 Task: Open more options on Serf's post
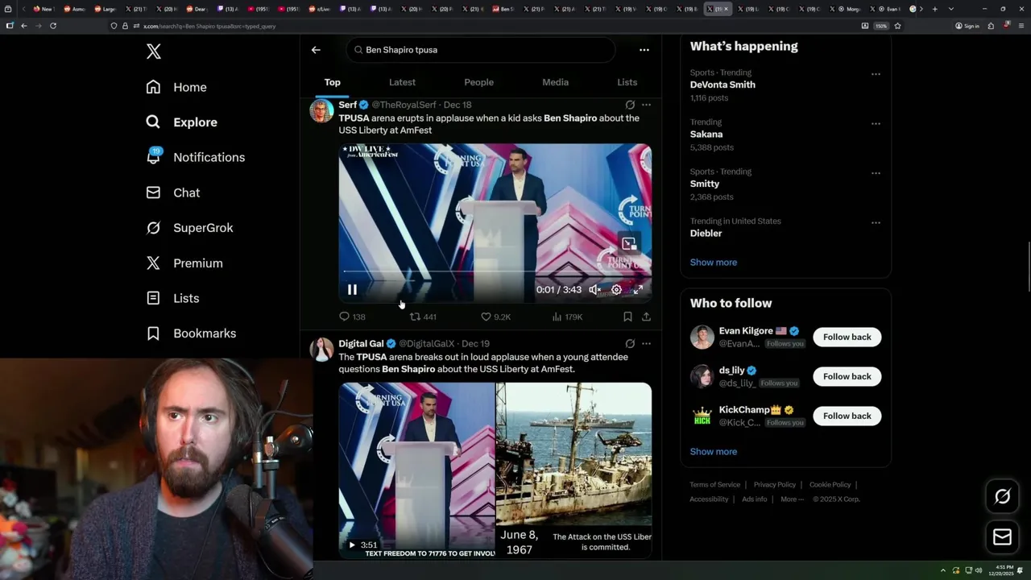pos(646,105)
